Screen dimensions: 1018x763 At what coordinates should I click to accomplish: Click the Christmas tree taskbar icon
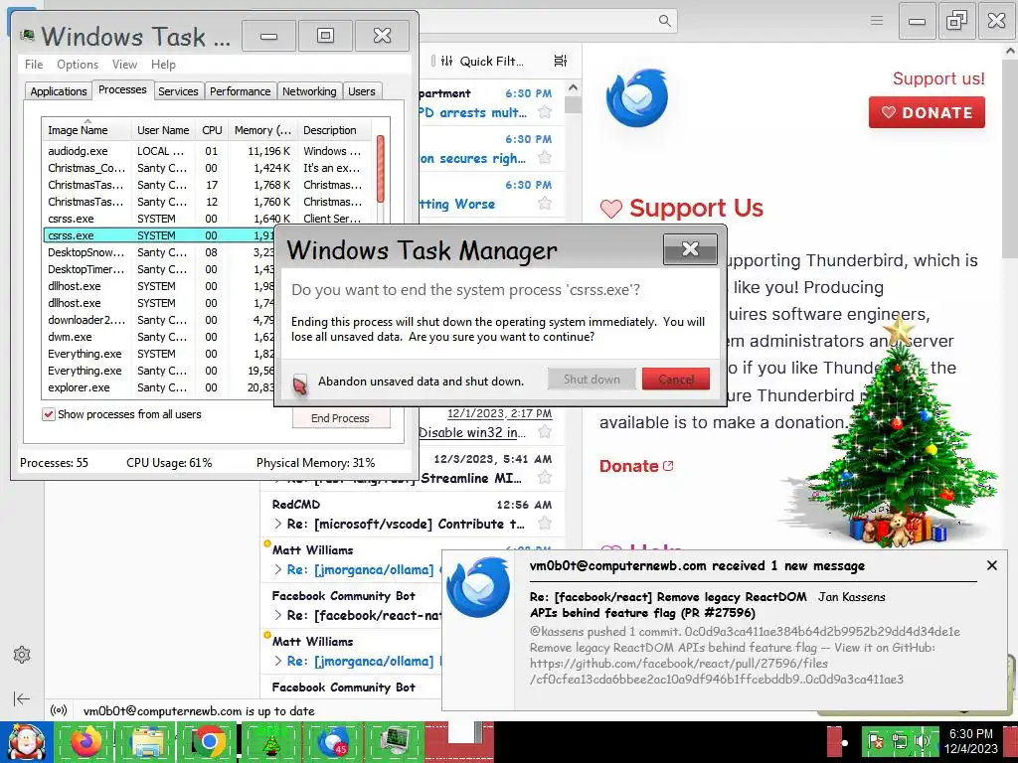pos(270,742)
